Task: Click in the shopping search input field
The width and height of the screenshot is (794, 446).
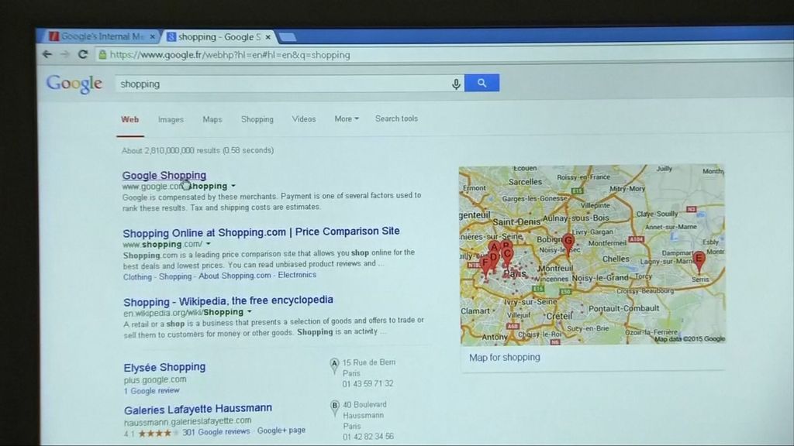Action: pyautogui.click(x=284, y=84)
